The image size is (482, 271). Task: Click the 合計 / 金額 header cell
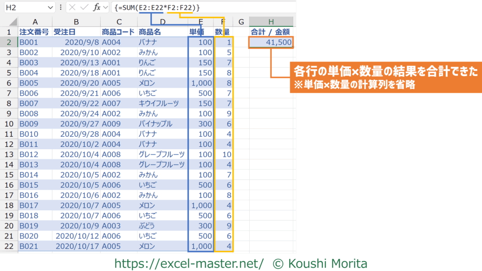point(271,32)
